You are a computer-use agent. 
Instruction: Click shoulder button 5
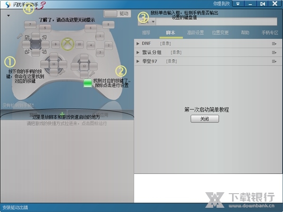point(45,28)
